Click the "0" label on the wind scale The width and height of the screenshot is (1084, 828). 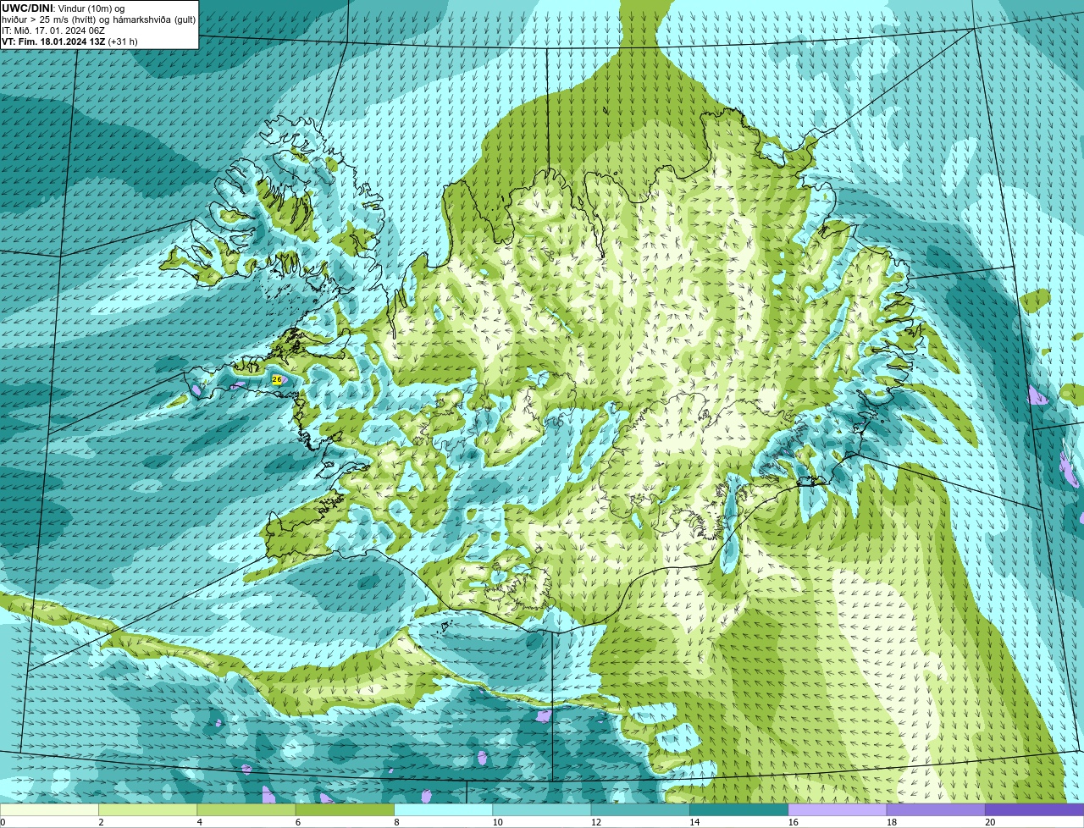3,822
